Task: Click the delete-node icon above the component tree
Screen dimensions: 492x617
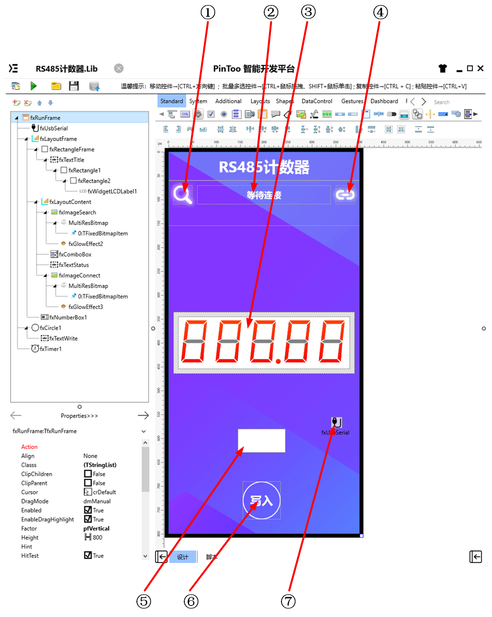Action: click(x=28, y=103)
